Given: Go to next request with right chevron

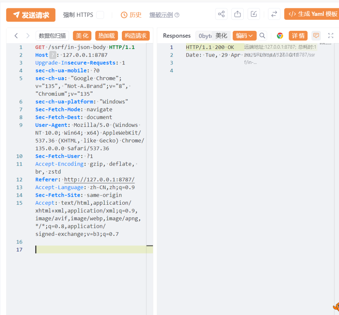Looking at the screenshot, I should 28,36.
